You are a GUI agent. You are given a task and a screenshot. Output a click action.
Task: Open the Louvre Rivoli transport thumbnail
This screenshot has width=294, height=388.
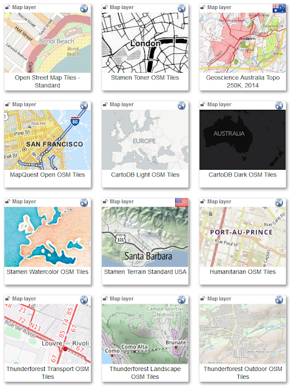tap(47, 334)
